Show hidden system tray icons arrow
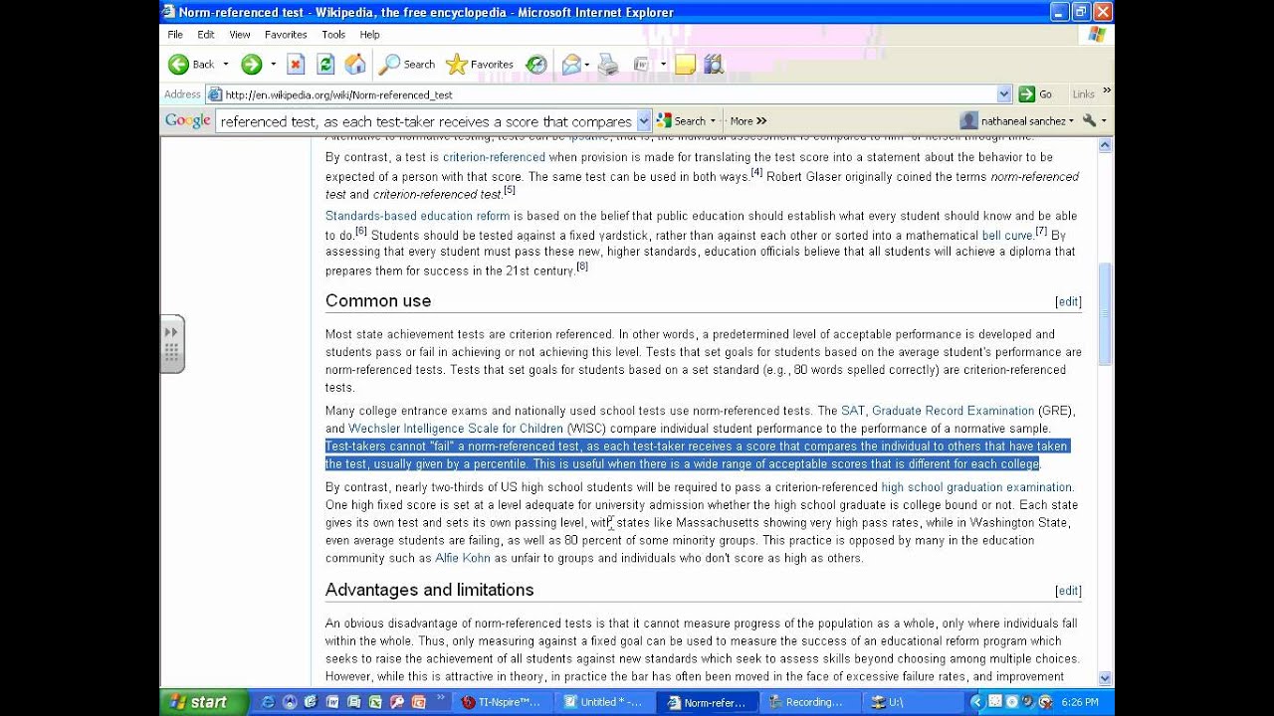Image resolution: width=1274 pixels, height=716 pixels. (x=976, y=702)
